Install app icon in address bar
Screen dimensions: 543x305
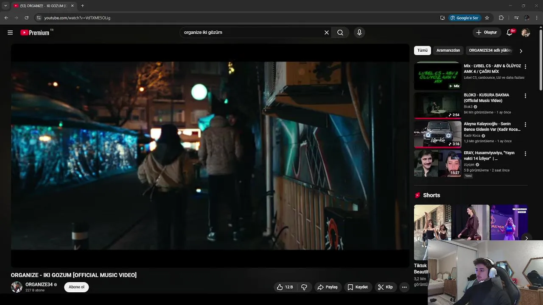click(x=442, y=18)
